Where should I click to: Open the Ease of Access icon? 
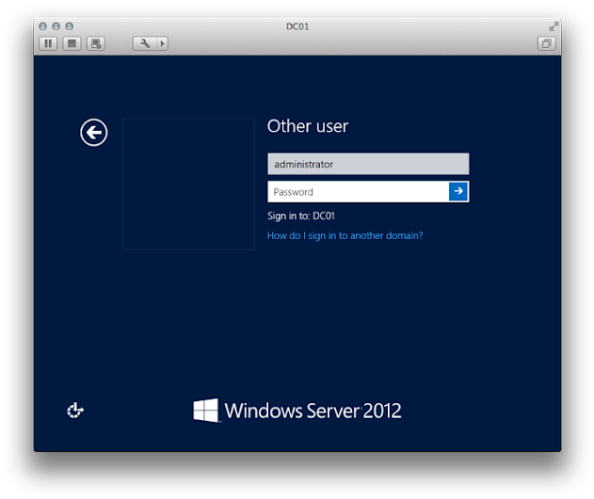[x=75, y=410]
